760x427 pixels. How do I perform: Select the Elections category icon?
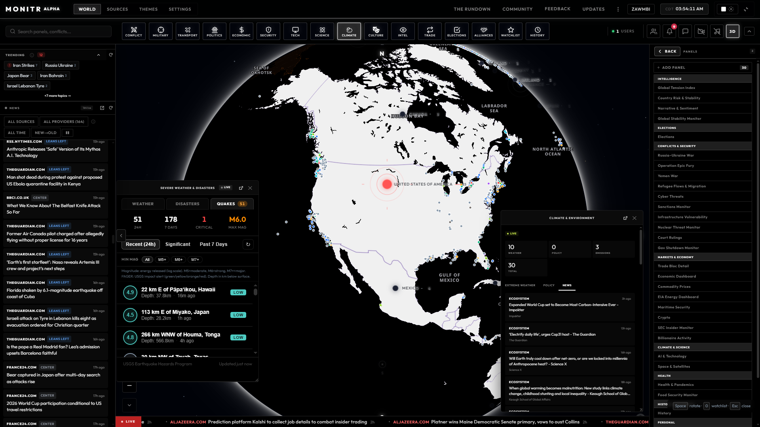457,31
